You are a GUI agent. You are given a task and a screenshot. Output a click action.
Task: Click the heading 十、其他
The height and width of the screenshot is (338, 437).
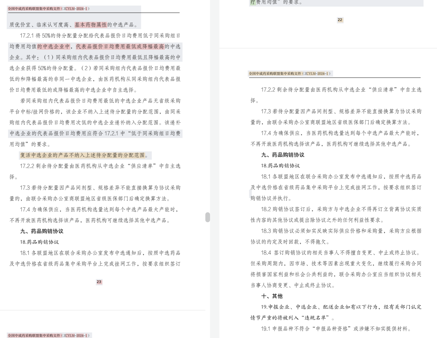[x=272, y=296]
